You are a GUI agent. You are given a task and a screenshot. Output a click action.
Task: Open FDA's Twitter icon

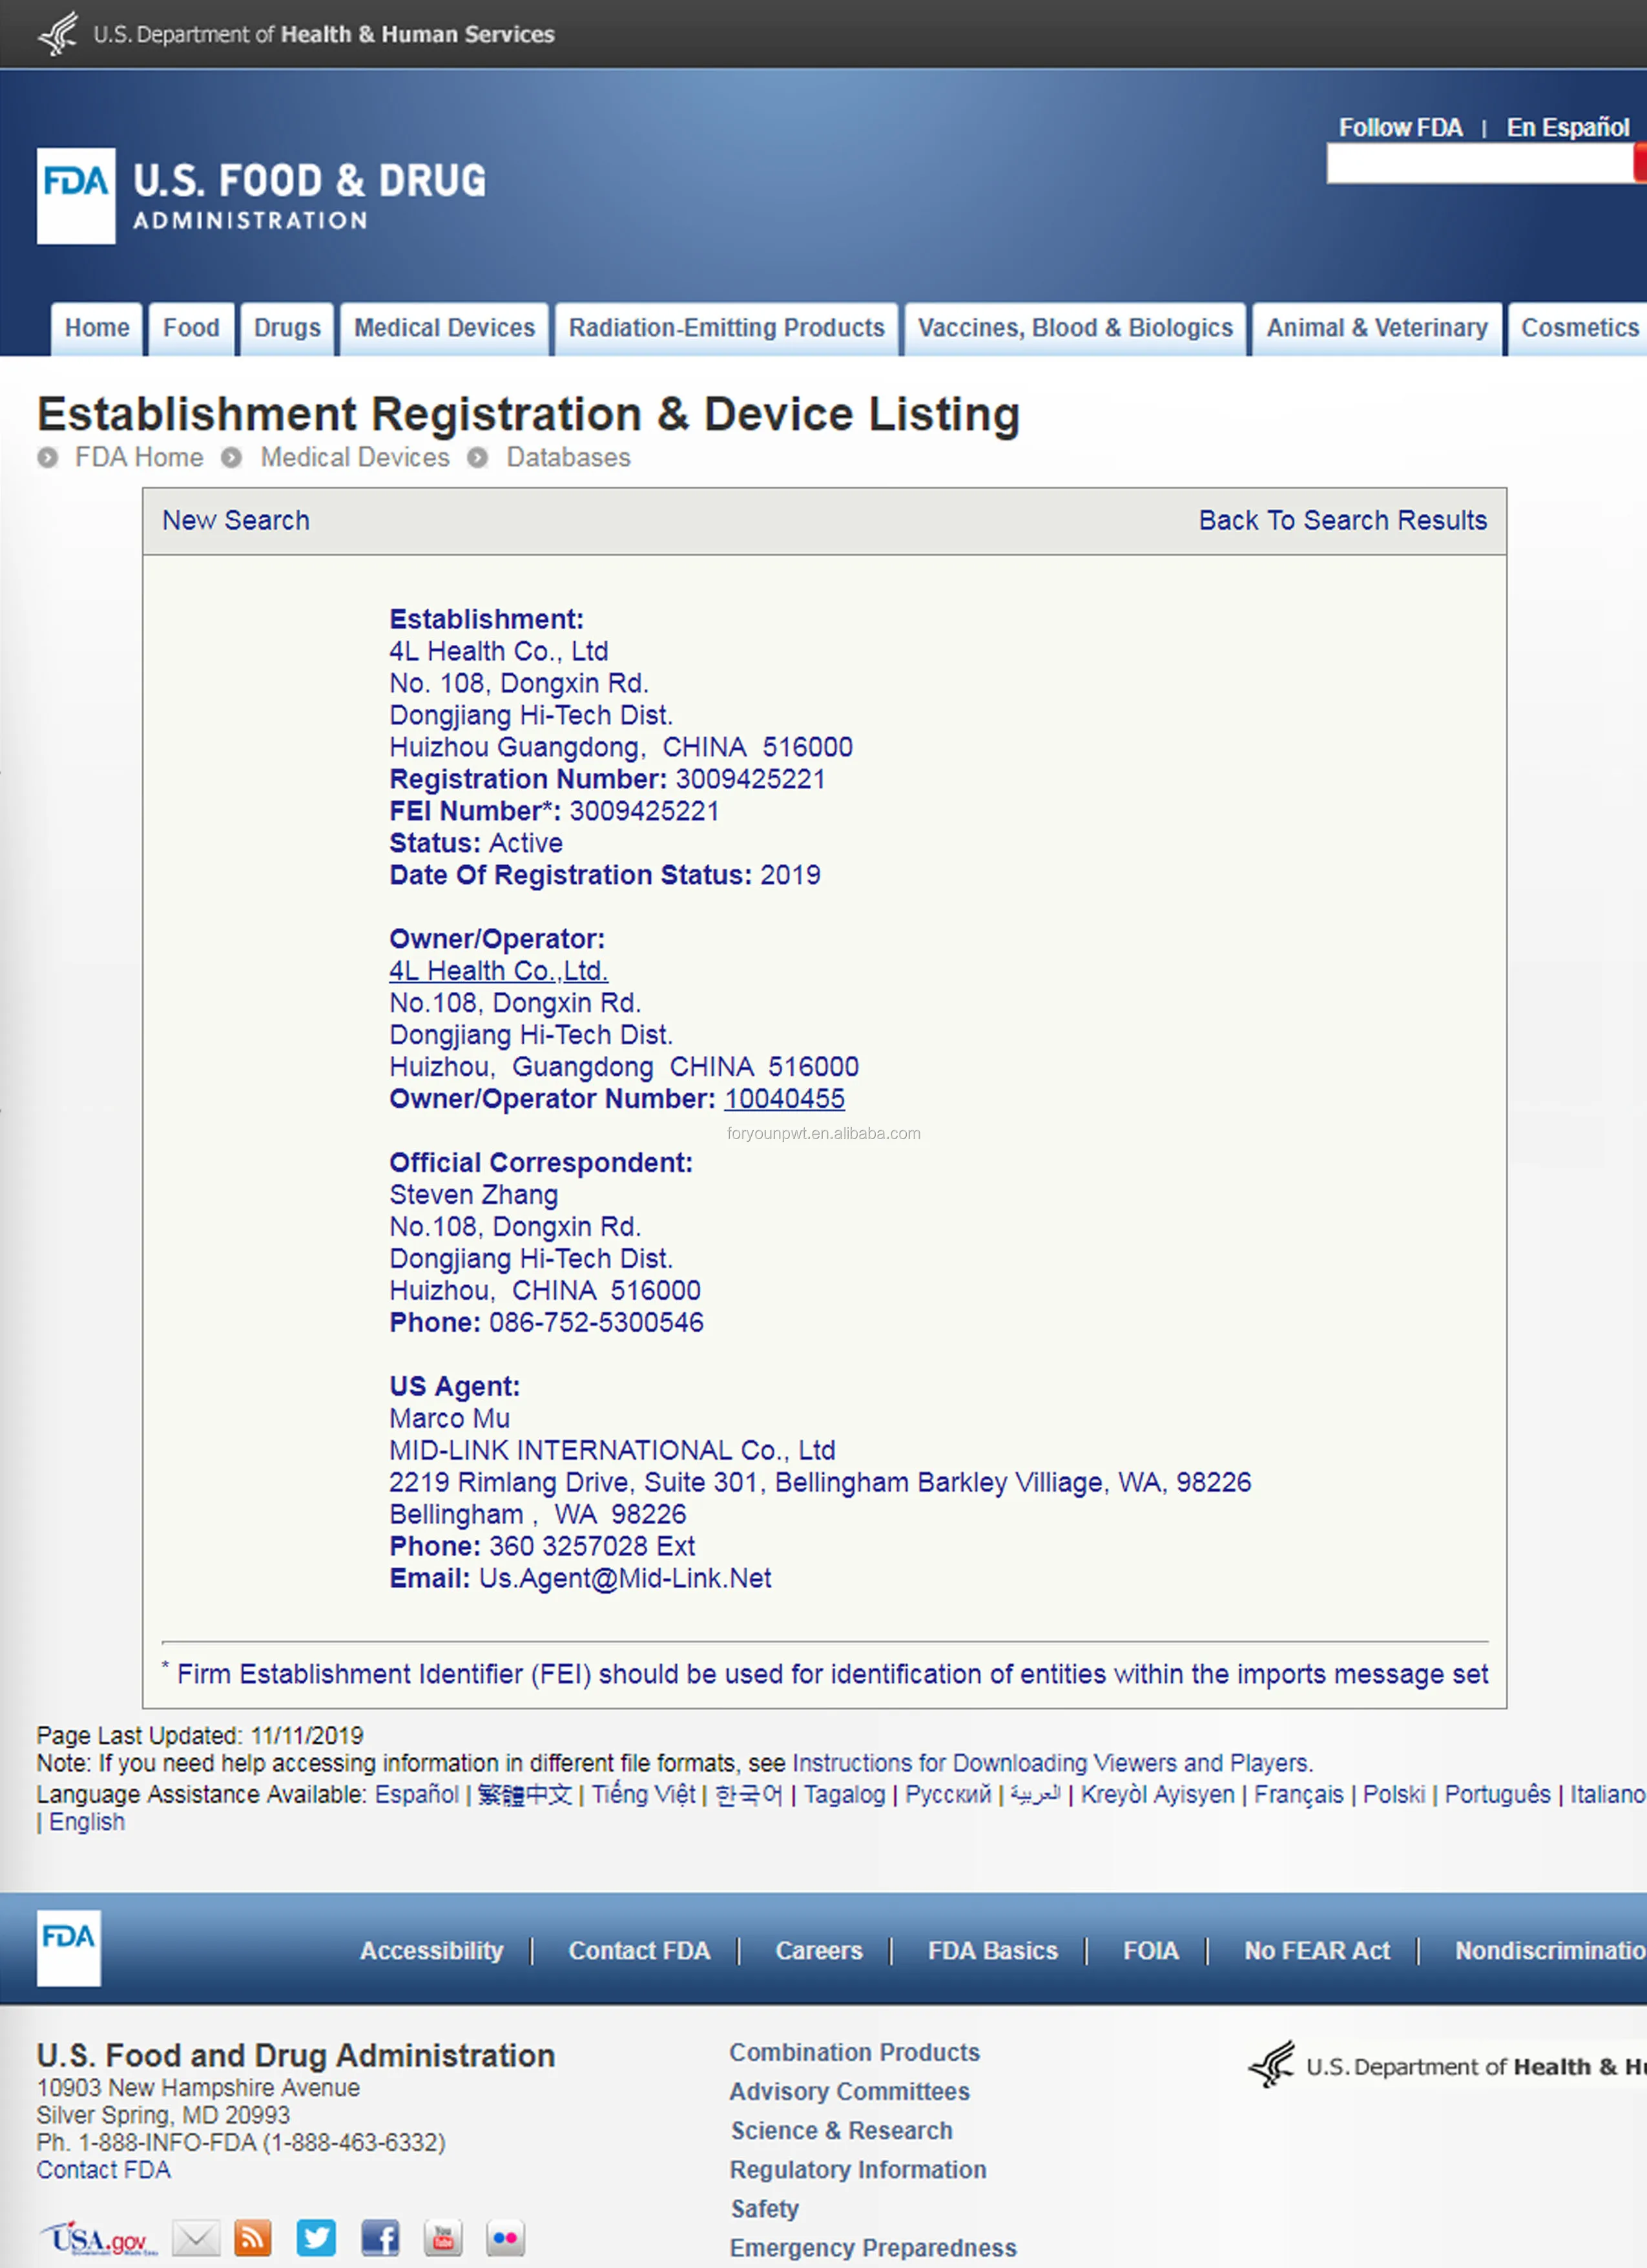click(316, 2238)
